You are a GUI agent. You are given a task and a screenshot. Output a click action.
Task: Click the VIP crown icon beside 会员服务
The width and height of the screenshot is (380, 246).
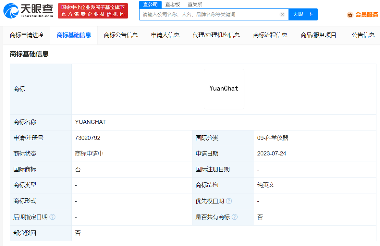(x=350, y=15)
